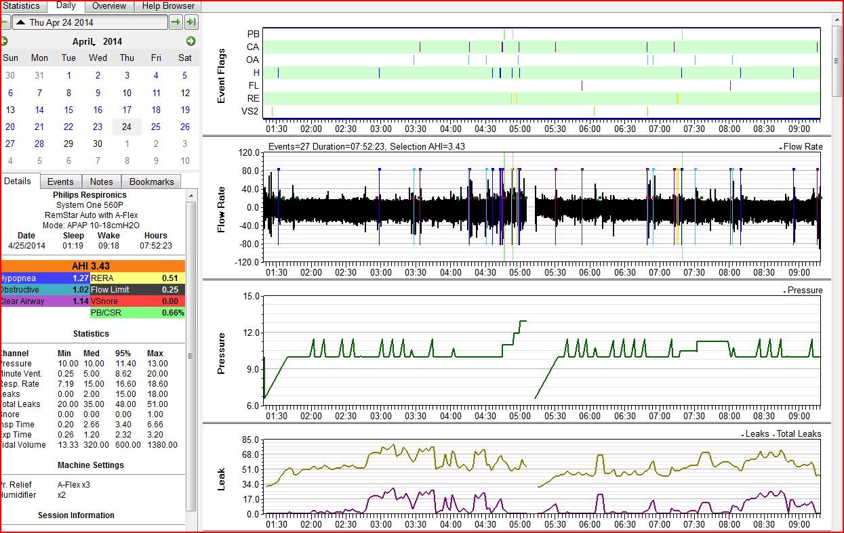The image size is (844, 533).
Task: Click the VS2 row label in Event Flags
Action: (x=250, y=111)
